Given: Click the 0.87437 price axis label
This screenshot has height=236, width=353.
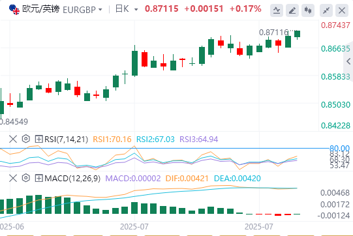Looking at the screenshot, I should [x=335, y=25].
